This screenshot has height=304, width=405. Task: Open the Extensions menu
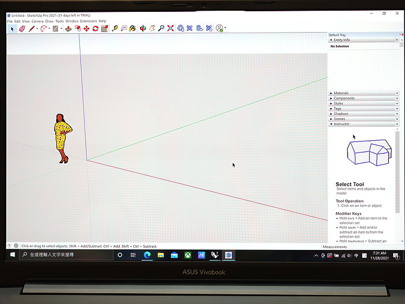(88, 21)
